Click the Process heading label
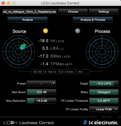121x126 pixels. point(103,31)
